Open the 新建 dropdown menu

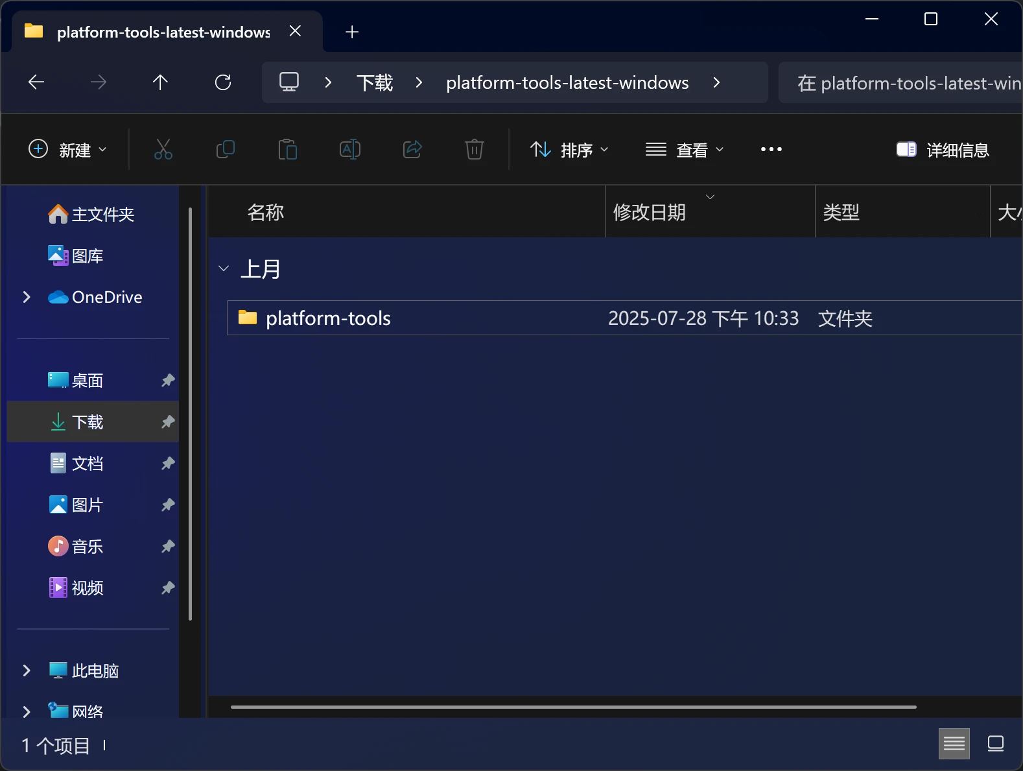tap(67, 150)
